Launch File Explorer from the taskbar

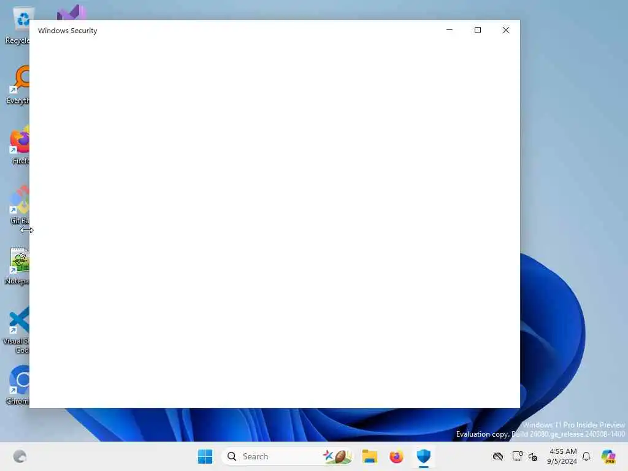coord(369,456)
